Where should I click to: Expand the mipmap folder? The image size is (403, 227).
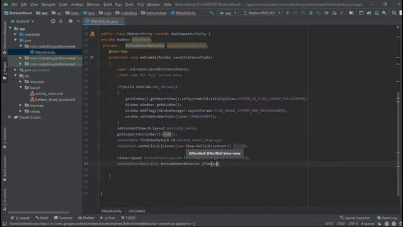pyautogui.click(x=21, y=105)
